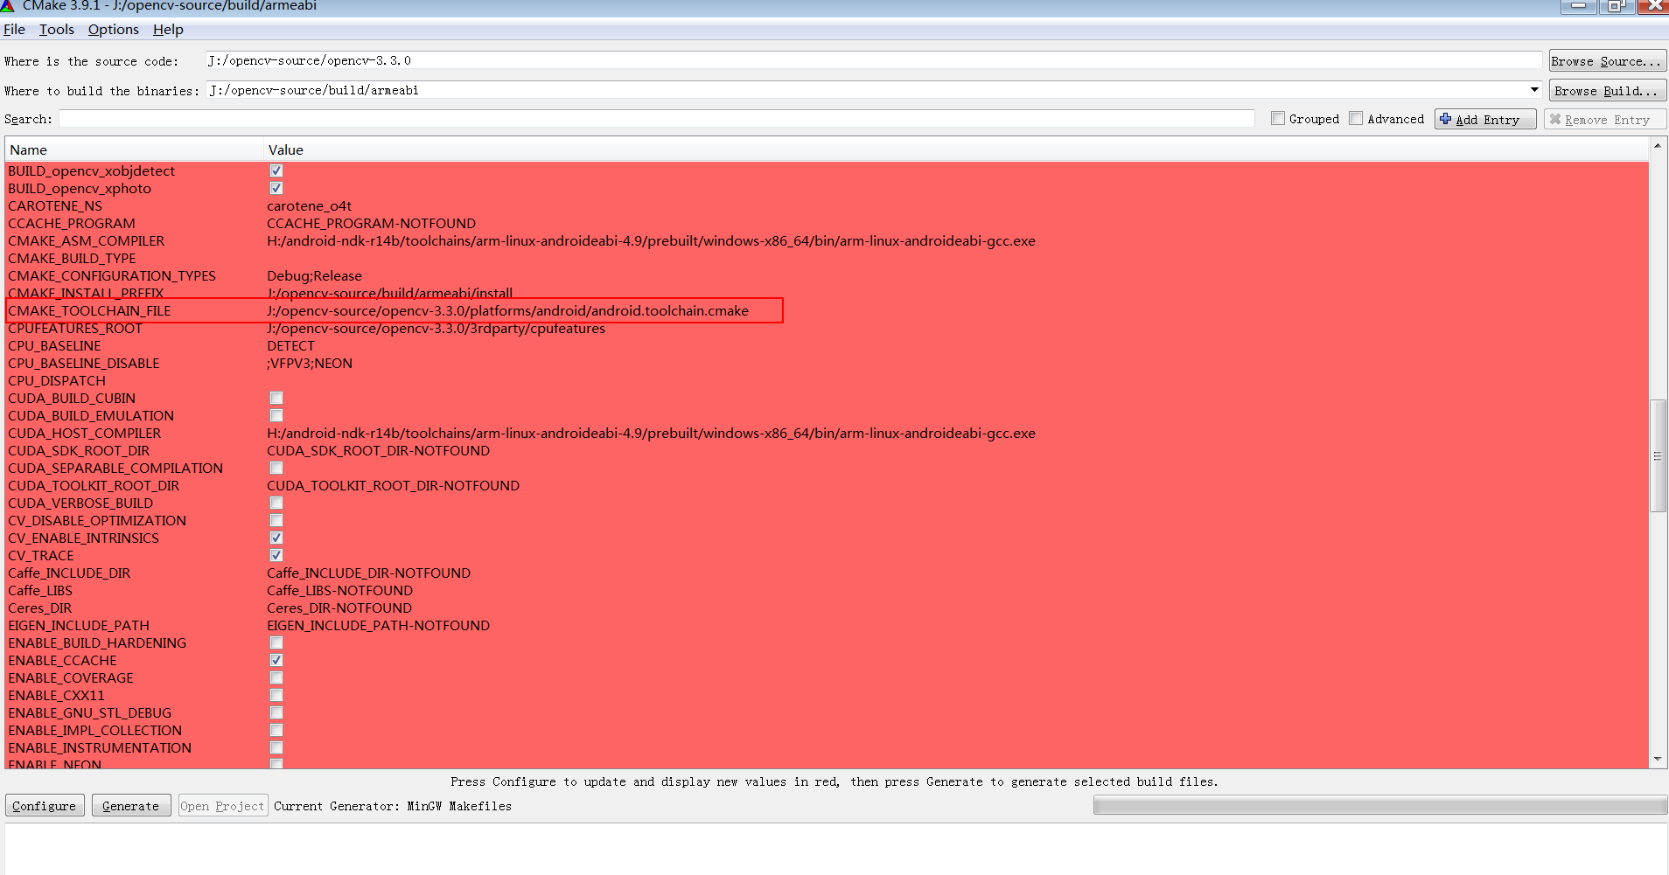Click the source code path field
This screenshot has width=1669, height=875.
(x=874, y=60)
